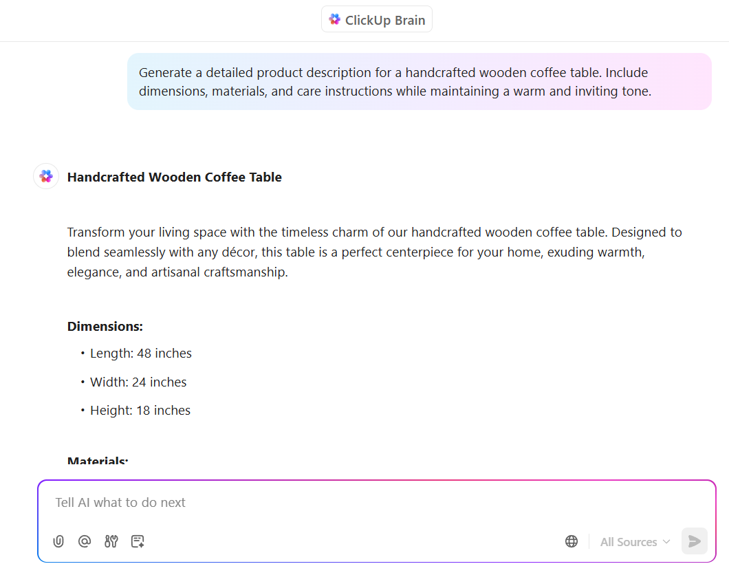
Task: Toggle the globe web search icon
Action: 572,541
